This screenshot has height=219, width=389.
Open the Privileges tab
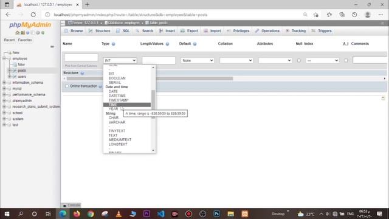238,31
